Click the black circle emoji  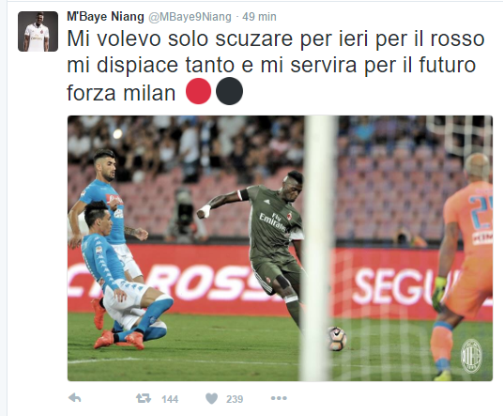click(229, 91)
